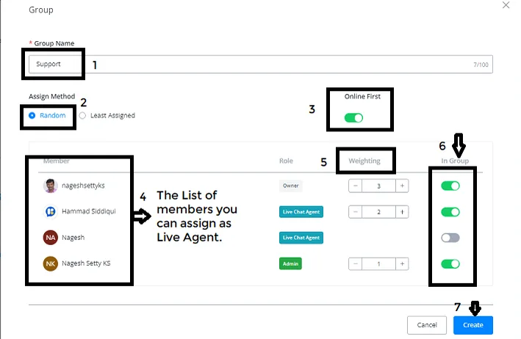Toggle the Online First switch
Screen dimensions: 521x339
353,117
